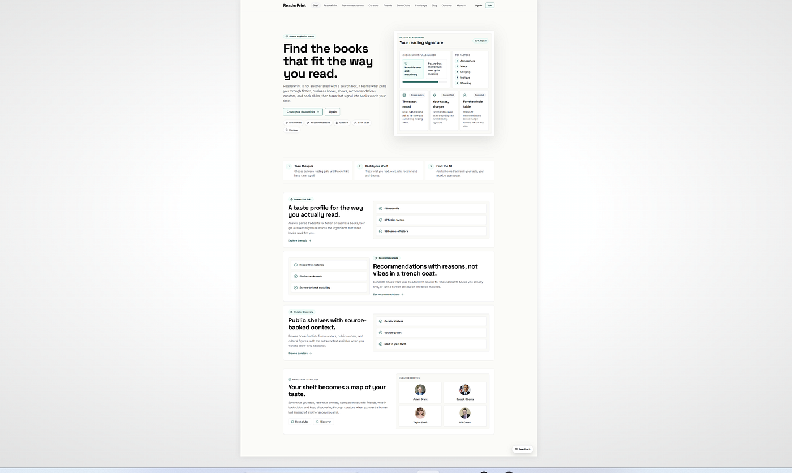The image size is (792, 473).
Task: Follow the 'See recommendations' link
Action: click(x=388, y=294)
